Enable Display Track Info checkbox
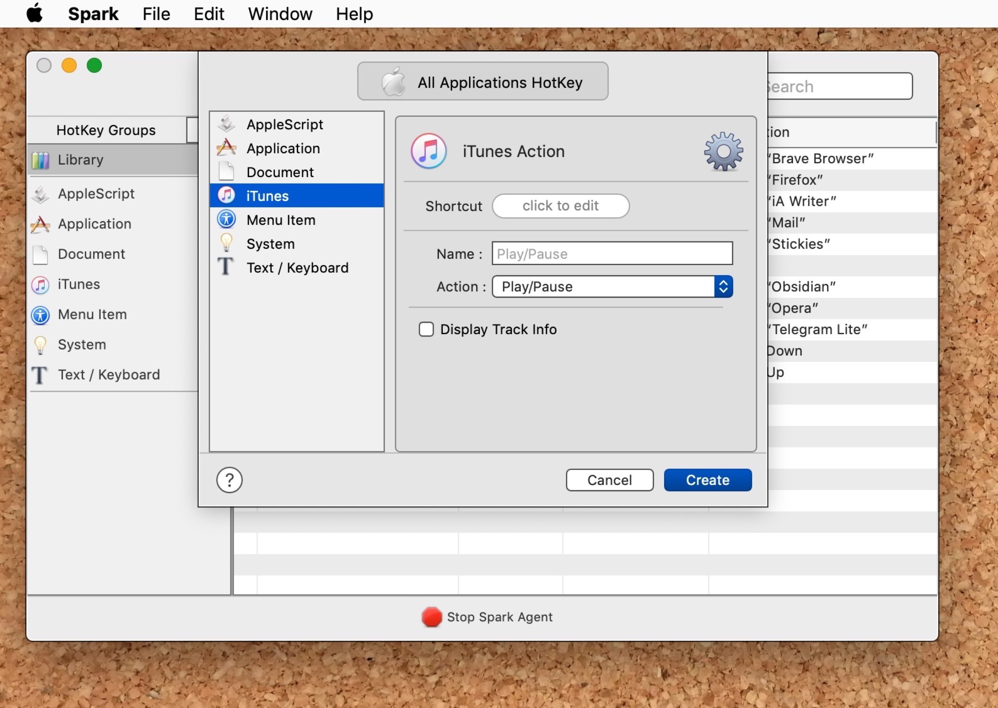 (426, 329)
